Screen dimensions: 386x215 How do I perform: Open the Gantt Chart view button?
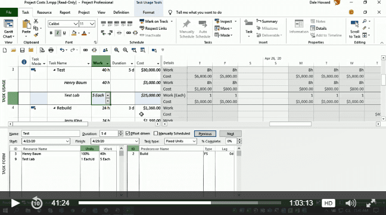[x=8, y=29]
